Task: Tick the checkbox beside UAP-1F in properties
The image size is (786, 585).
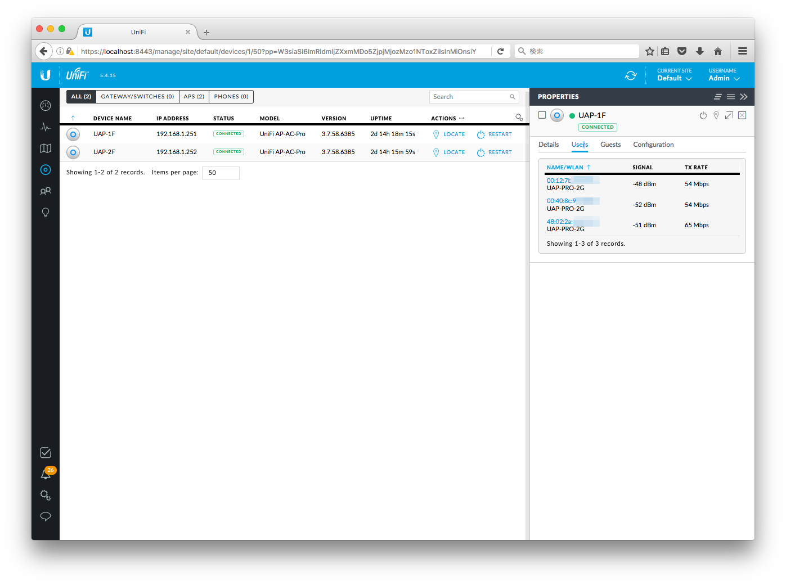Action: 542,115
